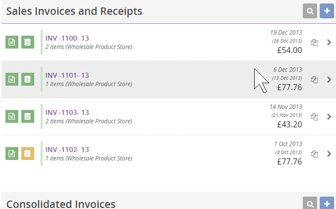Click green payment coins icon for INV -1100- 13
Viewport: 336px width, 209px height.
[28, 42]
